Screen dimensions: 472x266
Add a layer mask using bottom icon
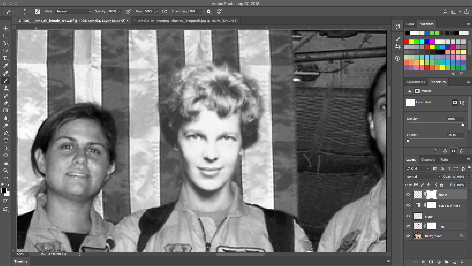click(x=431, y=262)
